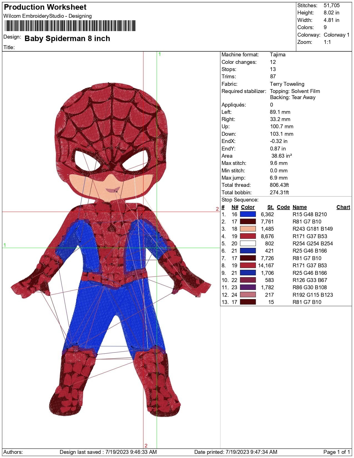Click the Down value 103.1 mm
Viewport: 354px width, 458px height.
pyautogui.click(x=282, y=134)
